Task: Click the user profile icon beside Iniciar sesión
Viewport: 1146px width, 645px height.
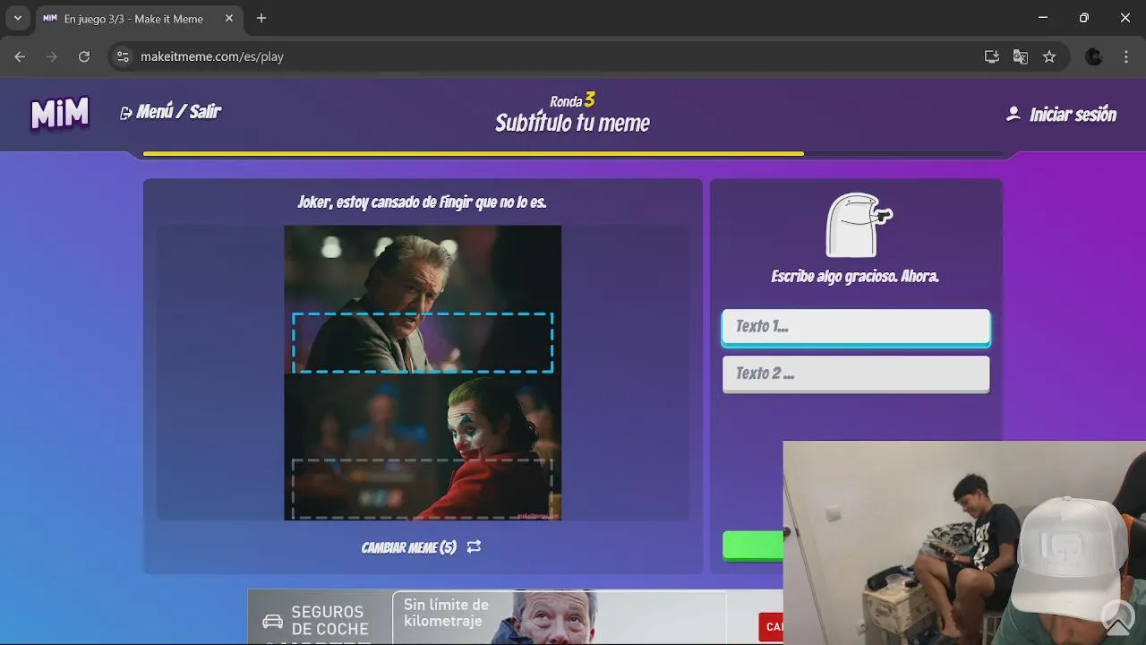Action: [x=1013, y=114]
